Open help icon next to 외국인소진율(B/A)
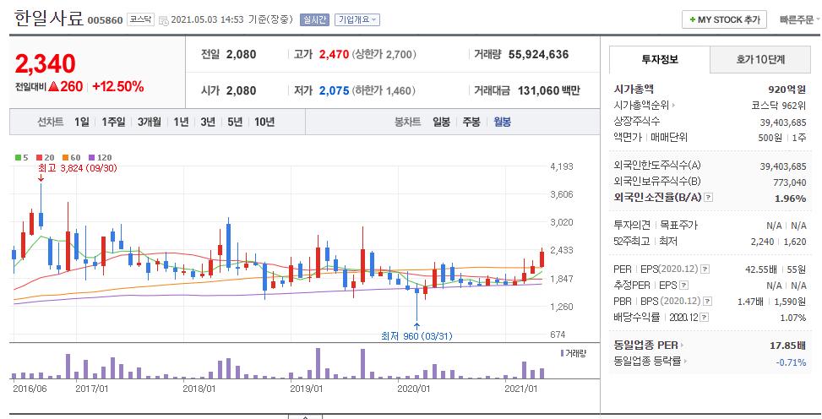 [709, 198]
